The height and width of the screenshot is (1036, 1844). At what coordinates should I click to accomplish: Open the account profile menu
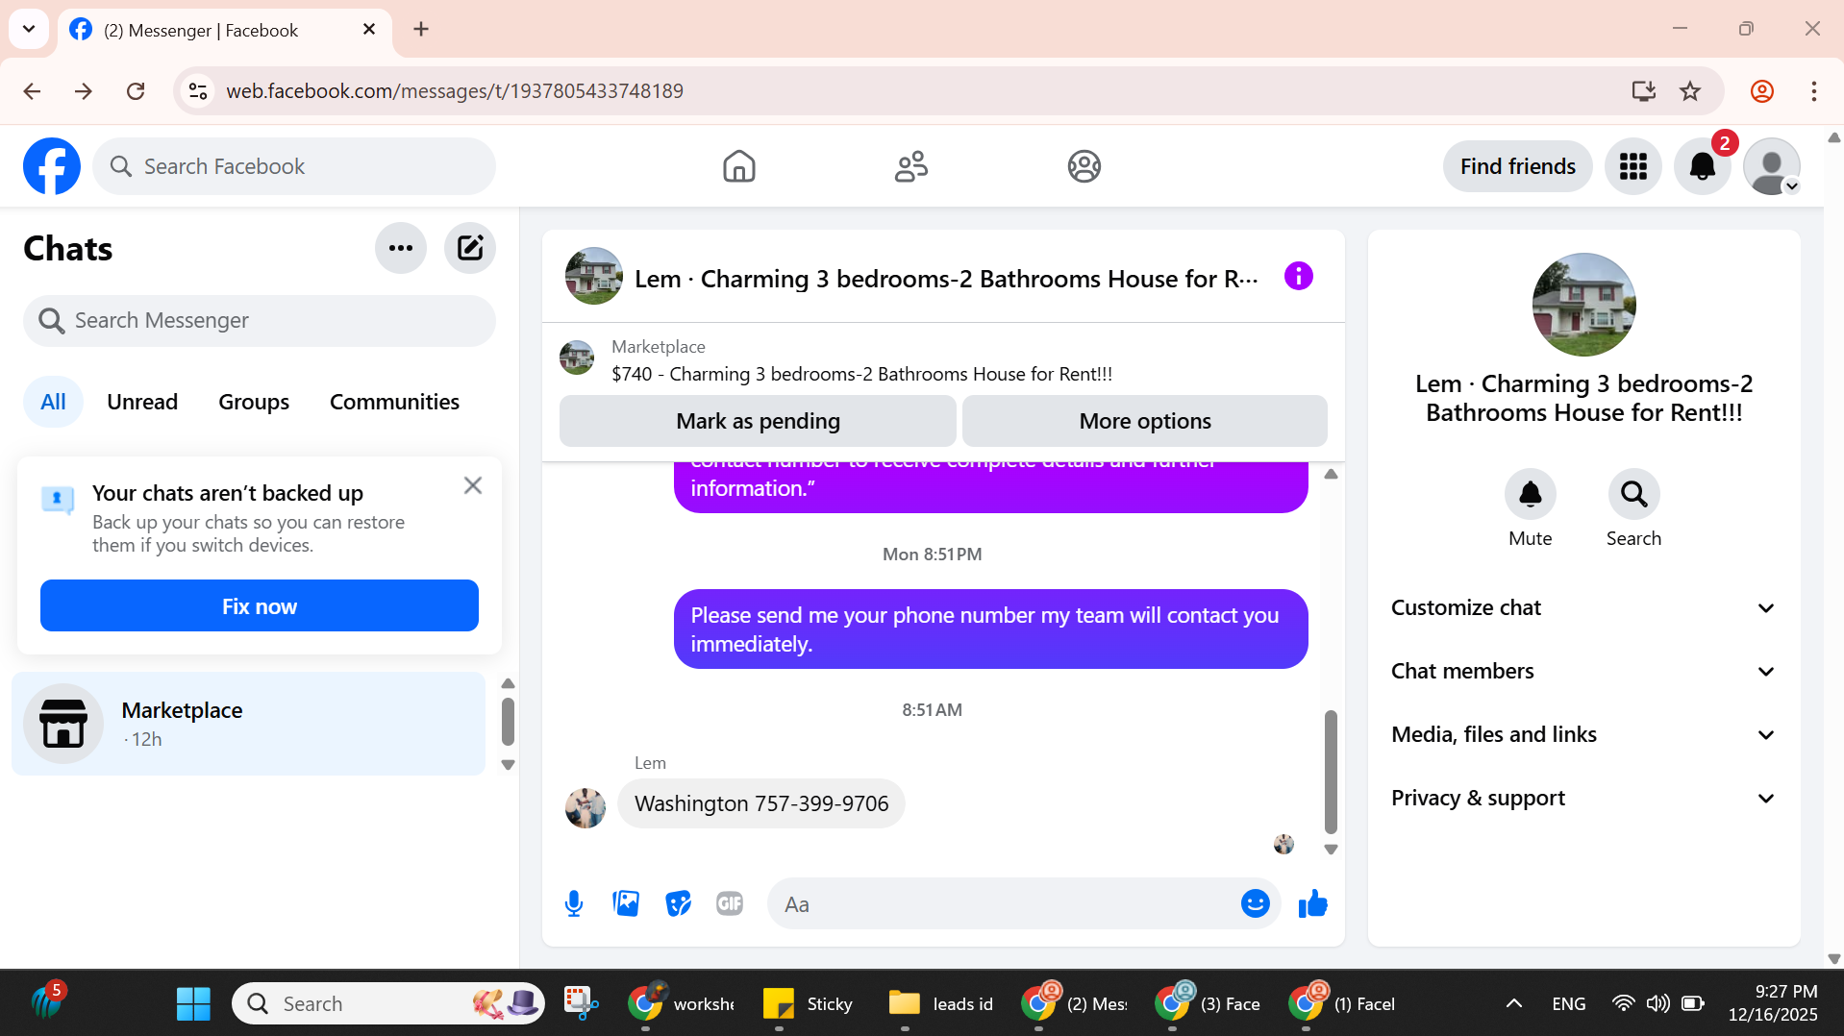coord(1771,166)
